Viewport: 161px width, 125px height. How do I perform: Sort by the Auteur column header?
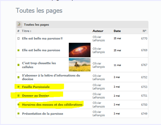click(x=98, y=31)
